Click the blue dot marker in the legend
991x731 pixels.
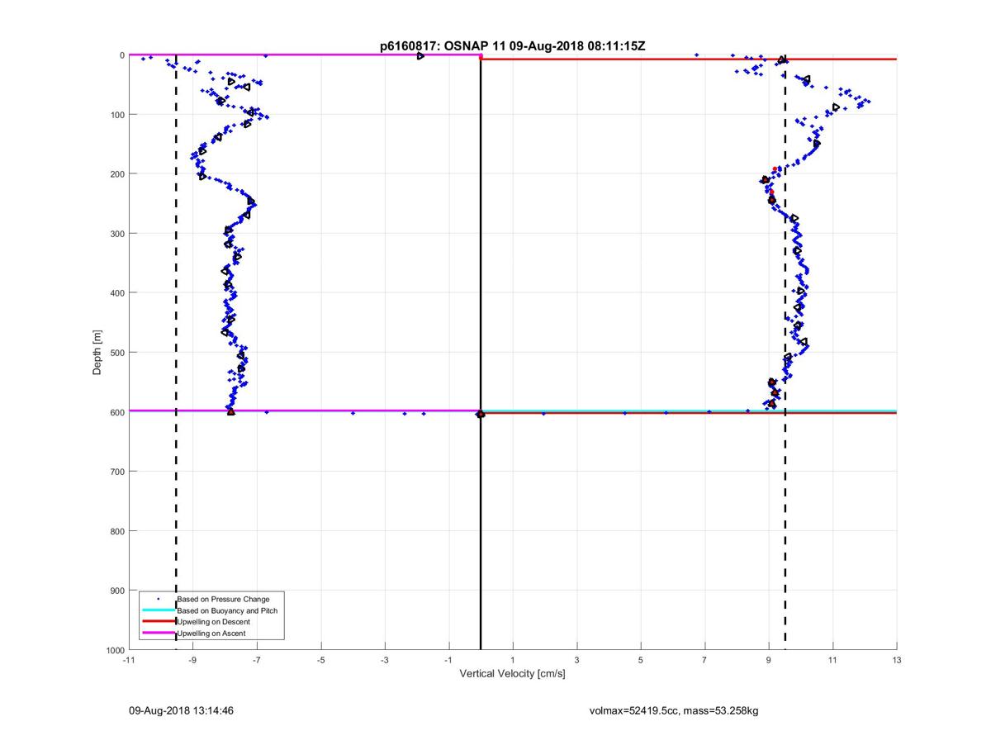159,598
